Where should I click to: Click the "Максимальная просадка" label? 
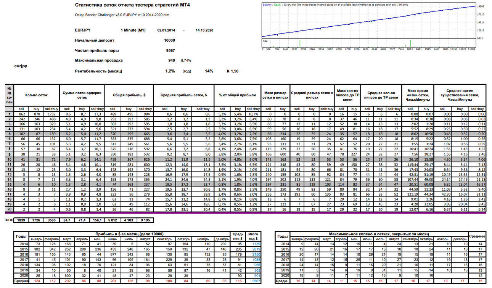(99, 60)
